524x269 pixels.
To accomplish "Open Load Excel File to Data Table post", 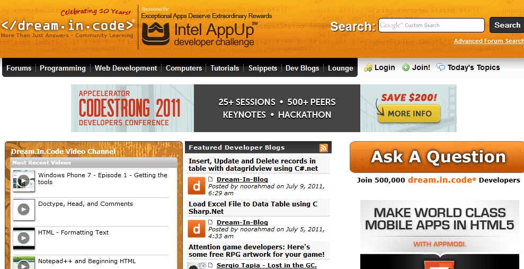I will pos(253,207).
